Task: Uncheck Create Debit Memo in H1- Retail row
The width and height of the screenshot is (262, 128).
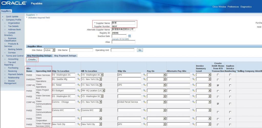Action: tap(218, 85)
